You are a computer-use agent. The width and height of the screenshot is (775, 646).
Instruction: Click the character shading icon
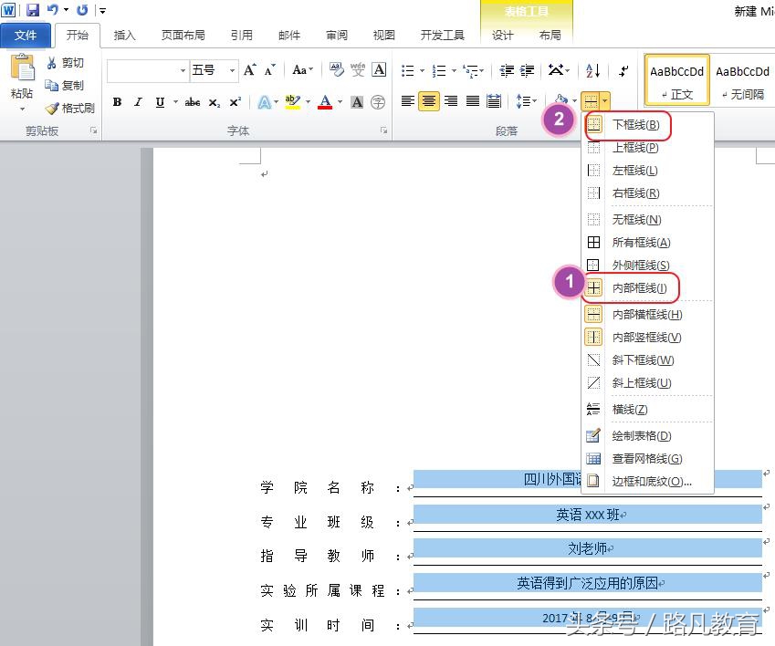[357, 102]
